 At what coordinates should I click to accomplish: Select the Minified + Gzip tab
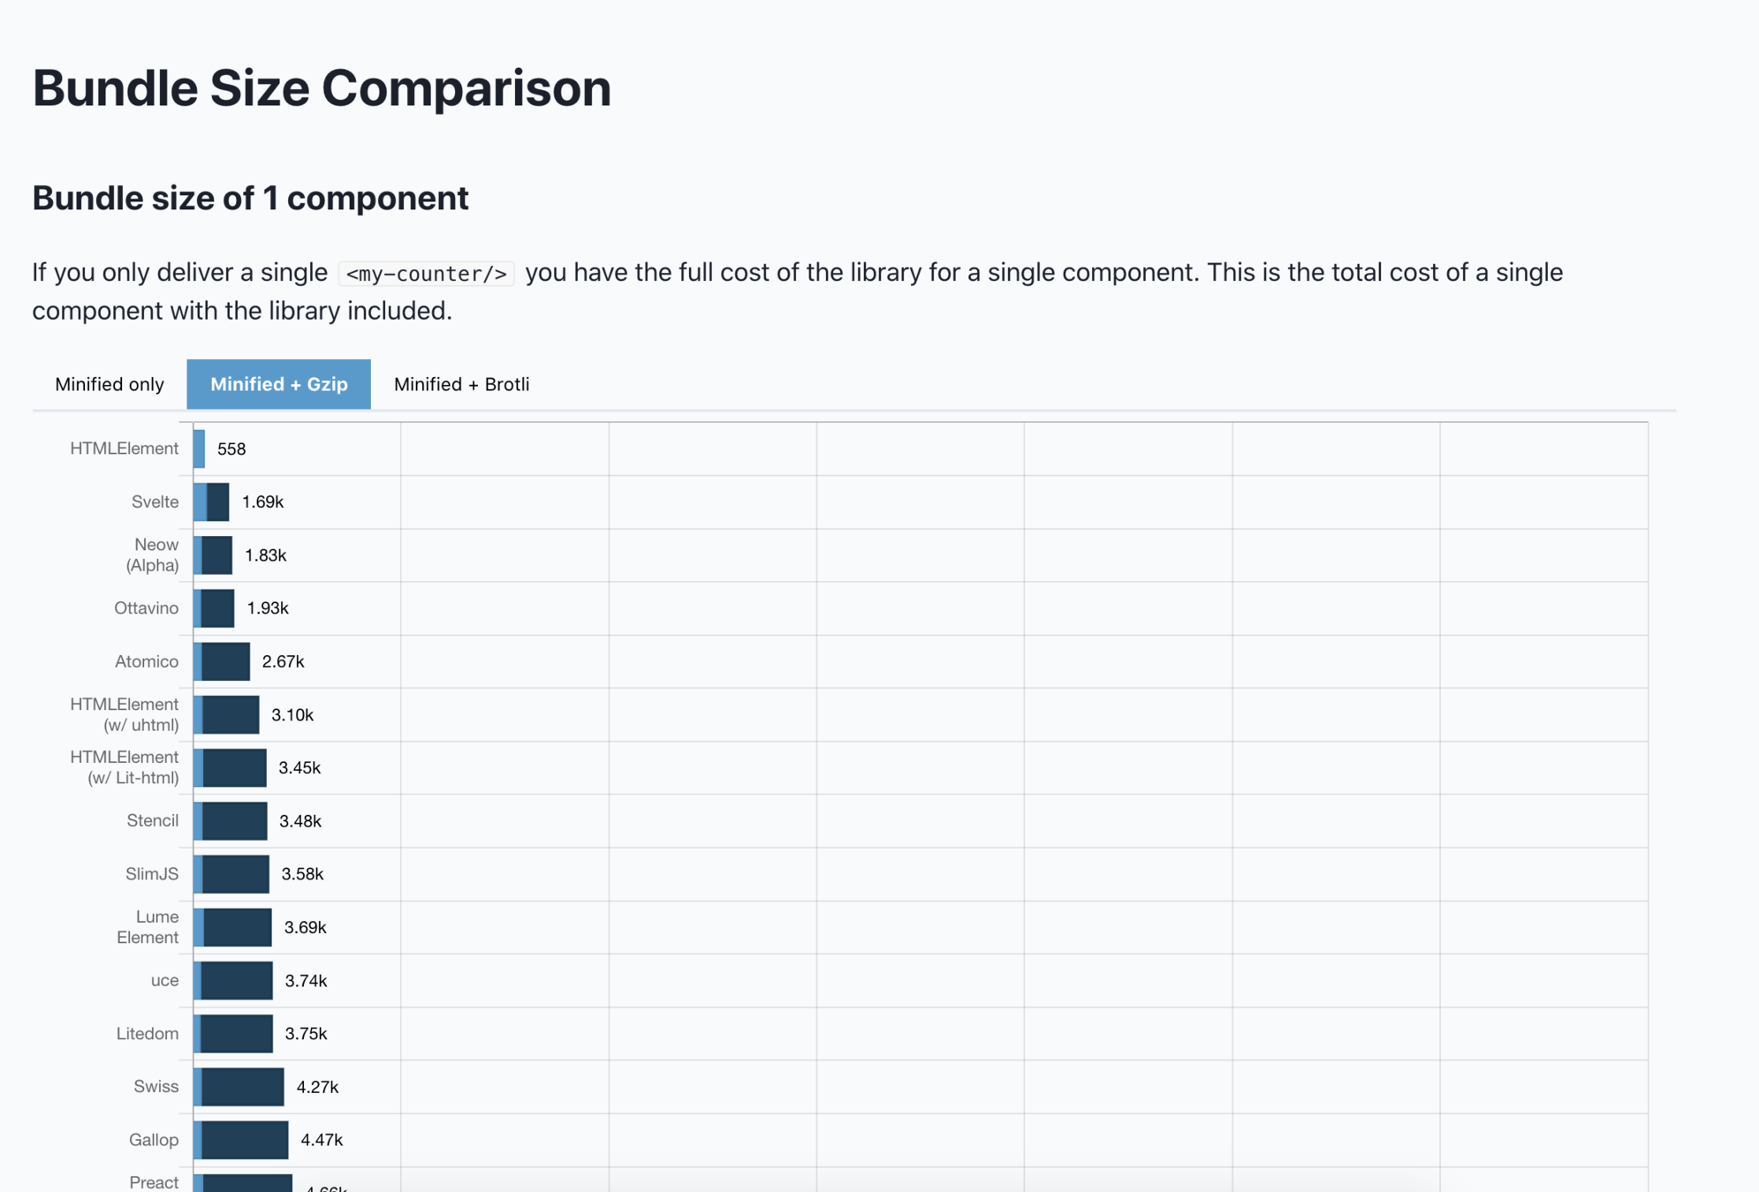(278, 384)
